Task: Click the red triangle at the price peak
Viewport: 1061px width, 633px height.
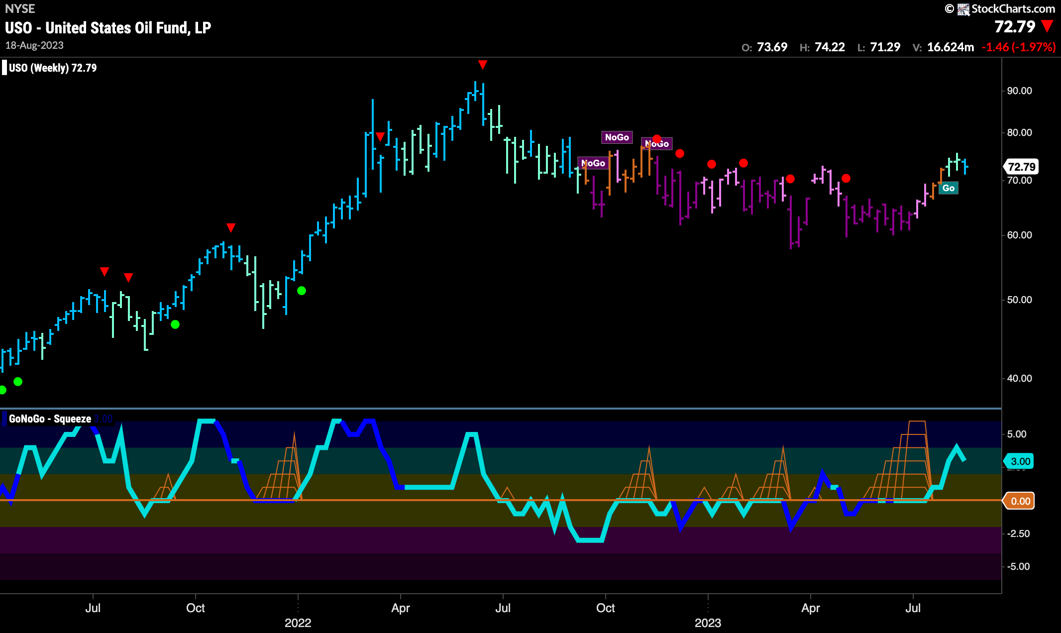Action: pyautogui.click(x=482, y=65)
